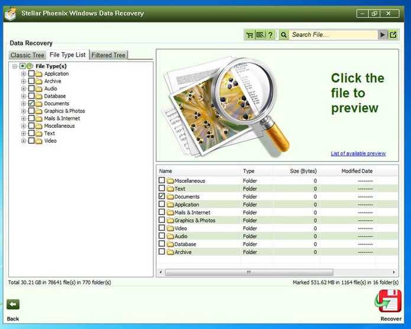The image size is (411, 329).
Task: Sort by Modified Date column header
Action: tap(348, 171)
